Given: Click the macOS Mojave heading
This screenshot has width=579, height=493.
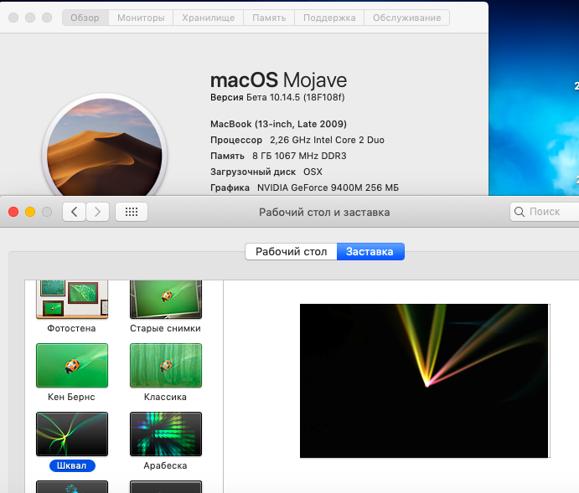Looking at the screenshot, I should pyautogui.click(x=278, y=80).
